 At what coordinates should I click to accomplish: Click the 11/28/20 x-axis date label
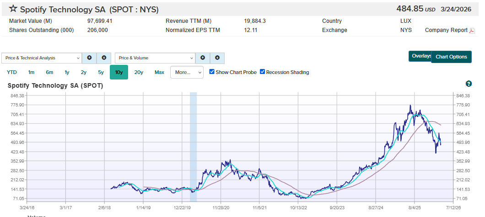[221, 208]
